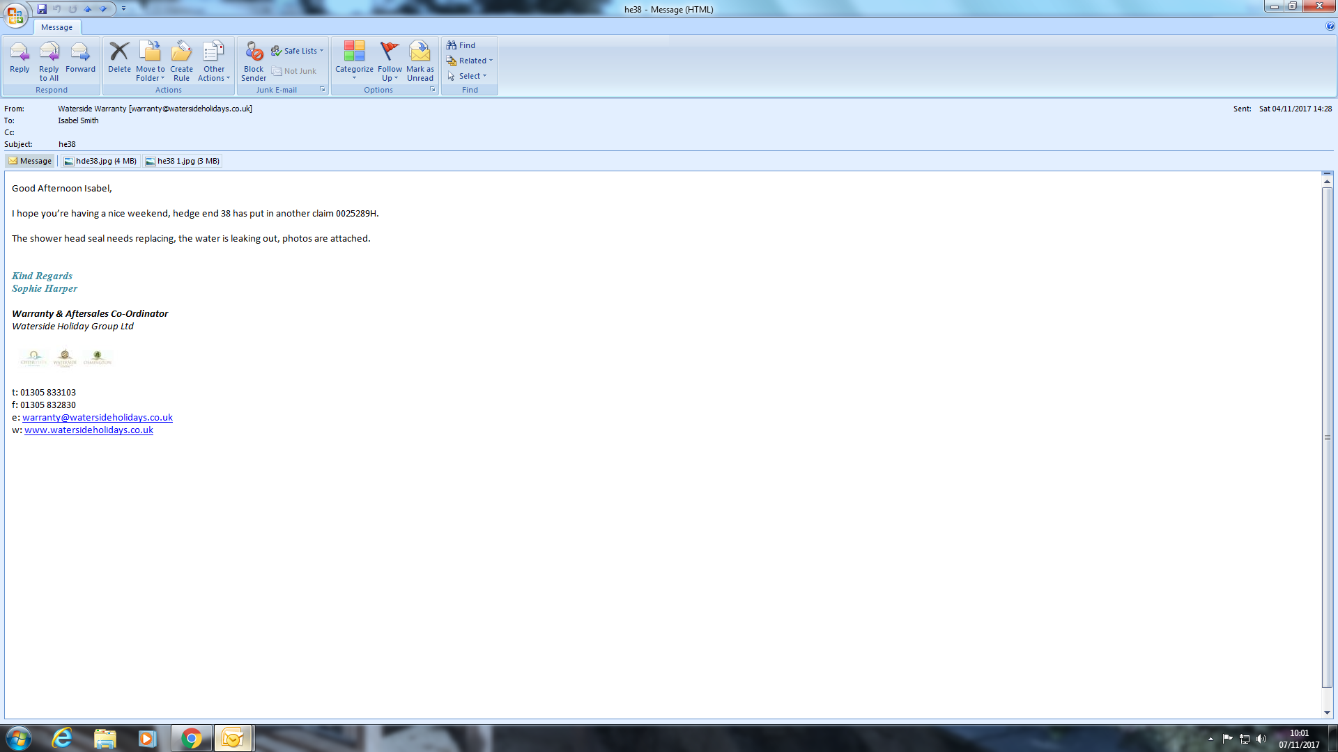
Task: Save message using quick access icon
Action: pyautogui.click(x=42, y=9)
